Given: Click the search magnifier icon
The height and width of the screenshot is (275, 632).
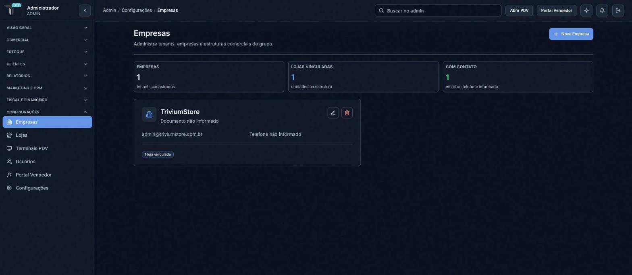Looking at the screenshot, I should coord(381,10).
